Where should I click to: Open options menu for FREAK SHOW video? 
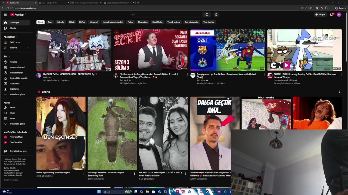[x=110, y=74]
